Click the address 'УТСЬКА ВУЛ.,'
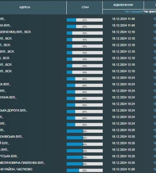156x173 pixels. pos(9,156)
